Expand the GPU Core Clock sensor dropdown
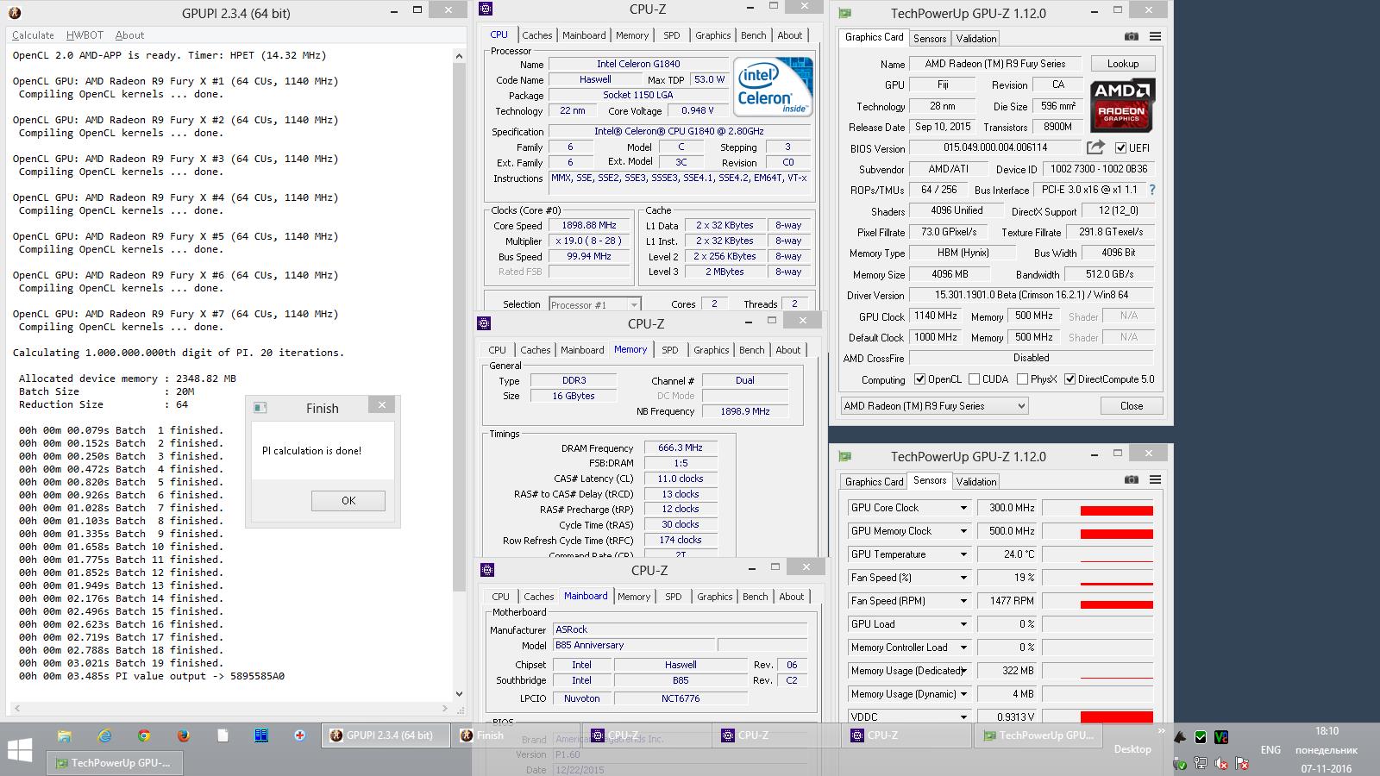Image resolution: width=1380 pixels, height=776 pixels. tap(963, 508)
